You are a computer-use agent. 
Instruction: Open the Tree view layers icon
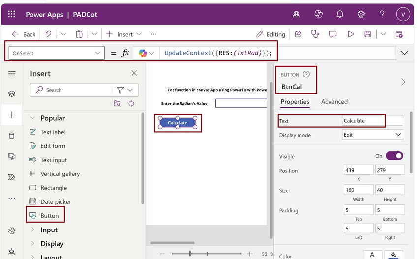(12, 94)
